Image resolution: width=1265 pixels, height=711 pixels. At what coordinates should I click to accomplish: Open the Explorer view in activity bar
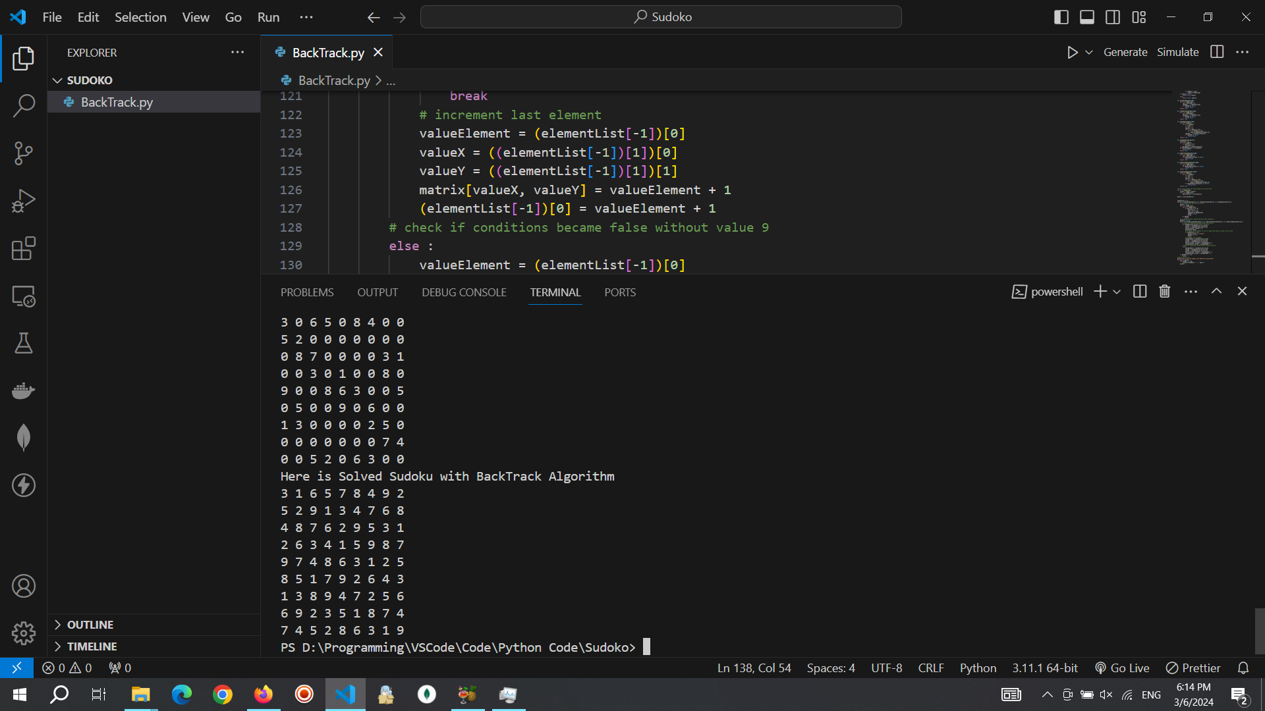(x=24, y=59)
